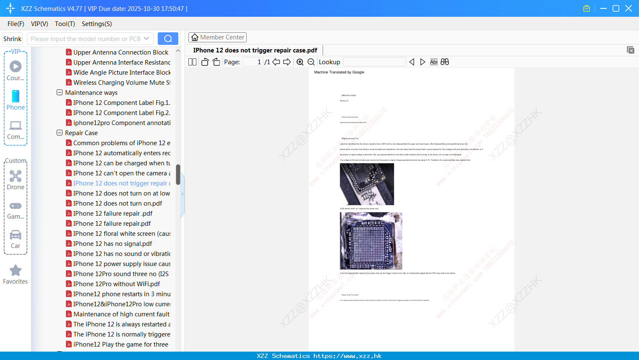Zoom out of the PDF

(311, 62)
